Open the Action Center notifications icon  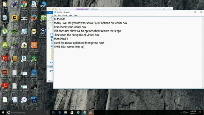[x=200, y=112]
